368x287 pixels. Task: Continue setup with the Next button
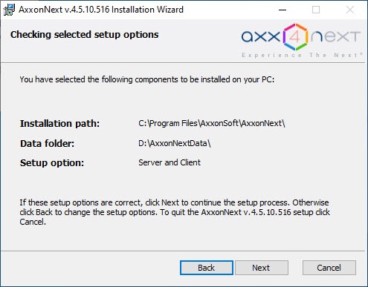(x=262, y=268)
